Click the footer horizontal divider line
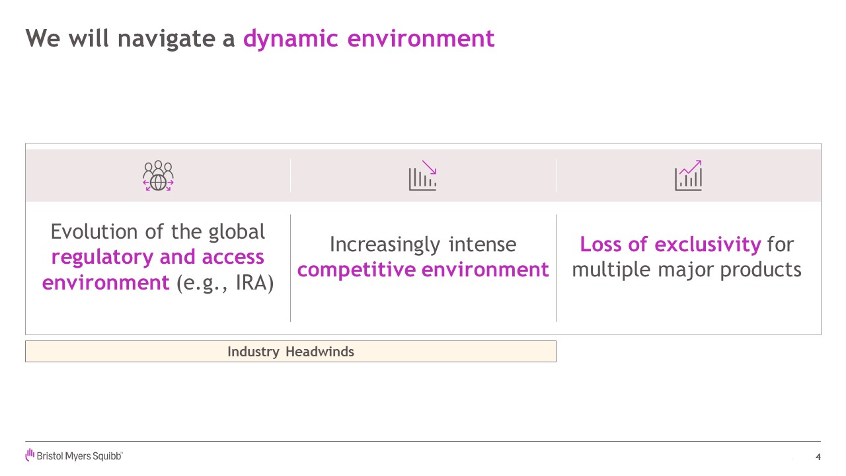 point(423,441)
